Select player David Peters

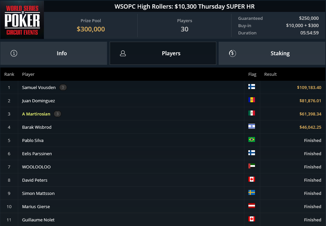point(35,180)
